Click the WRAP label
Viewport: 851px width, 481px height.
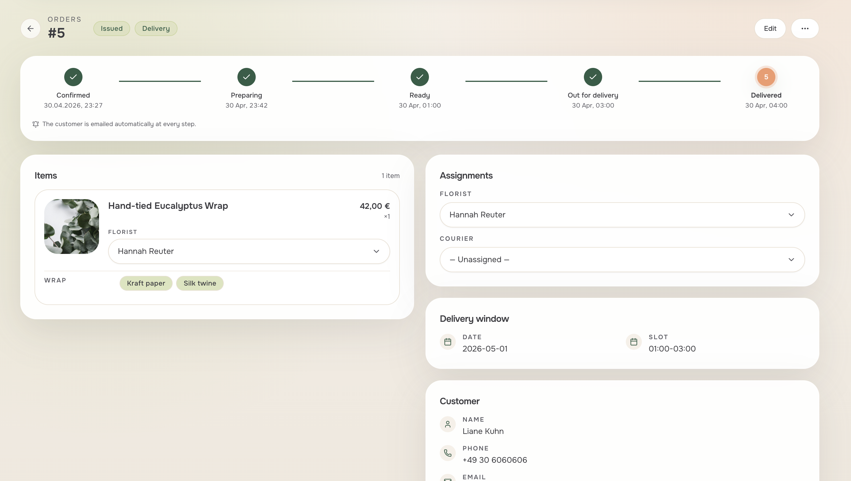click(55, 280)
